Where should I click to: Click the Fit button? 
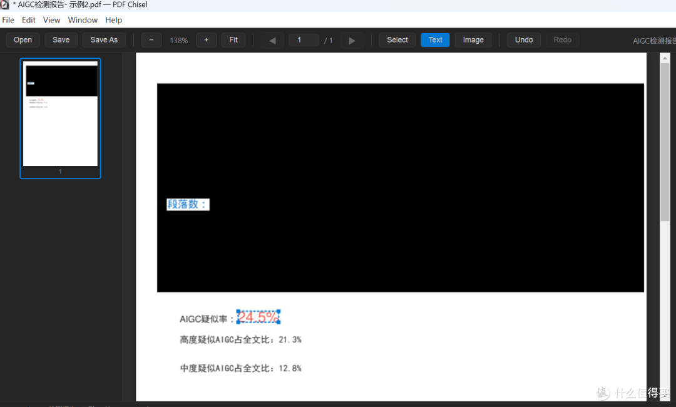coord(233,39)
